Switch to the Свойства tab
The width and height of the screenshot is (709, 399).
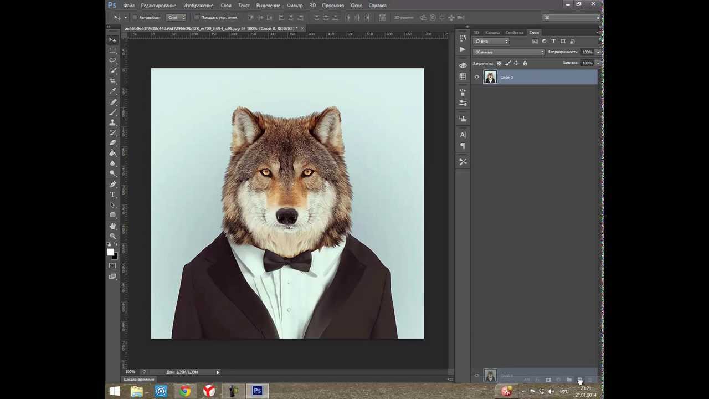pos(515,33)
